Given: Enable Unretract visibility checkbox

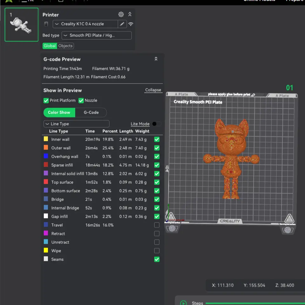Looking at the screenshot, I should pyautogui.click(x=157, y=242).
